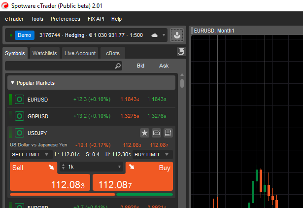
Task: Click the GBPUSD circular symbol icon
Action: tap(19, 116)
